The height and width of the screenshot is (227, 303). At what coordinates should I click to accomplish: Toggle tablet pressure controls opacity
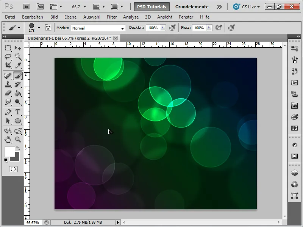[x=172, y=27]
